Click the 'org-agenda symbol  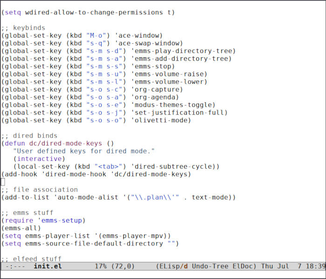[x=155, y=97]
